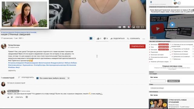Click the vidIQ icon beside the like button

click(91, 38)
